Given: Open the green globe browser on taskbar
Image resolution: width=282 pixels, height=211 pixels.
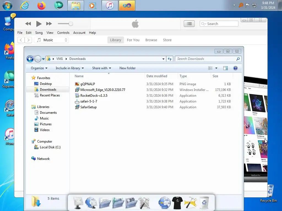Looking at the screenshot, I should point(59,5).
